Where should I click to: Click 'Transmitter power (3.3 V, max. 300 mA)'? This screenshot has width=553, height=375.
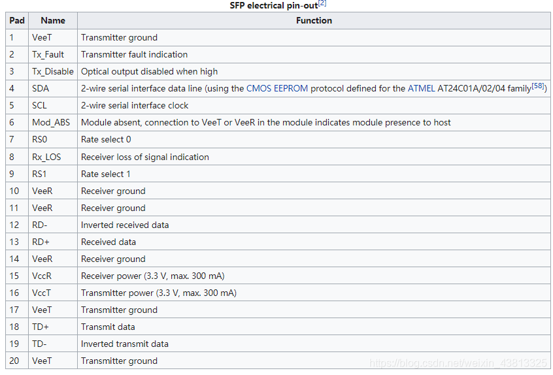click(x=158, y=293)
